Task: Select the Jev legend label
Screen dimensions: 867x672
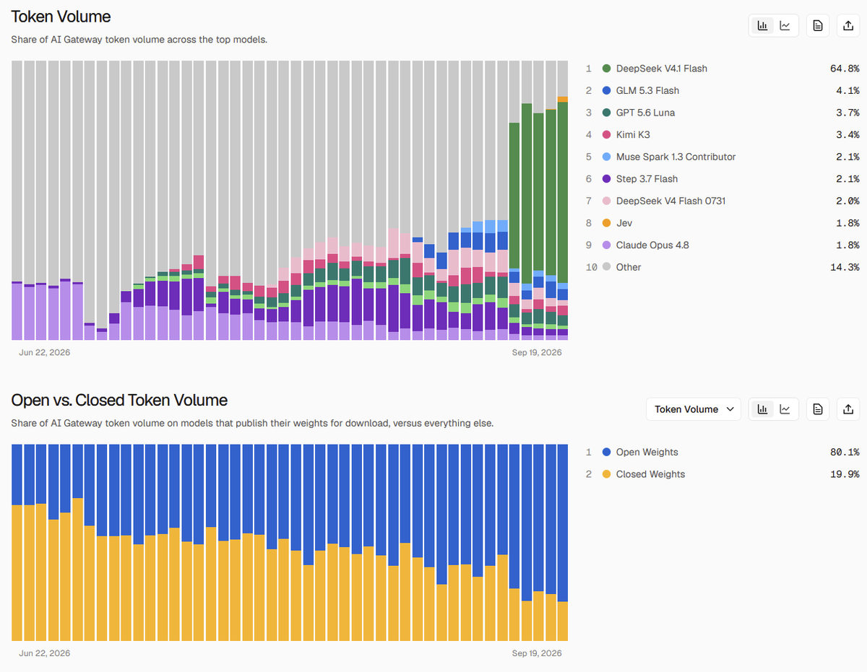Action: pyautogui.click(x=624, y=223)
